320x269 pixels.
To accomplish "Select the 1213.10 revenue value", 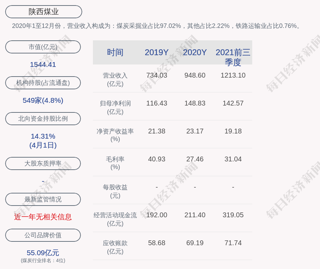I will 233,75.
